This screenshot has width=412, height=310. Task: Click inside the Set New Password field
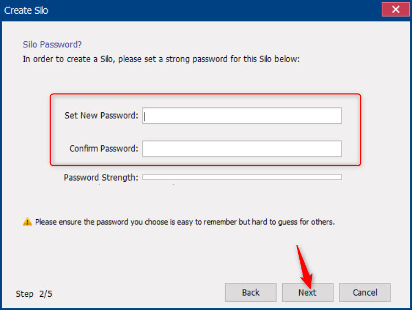coord(242,116)
